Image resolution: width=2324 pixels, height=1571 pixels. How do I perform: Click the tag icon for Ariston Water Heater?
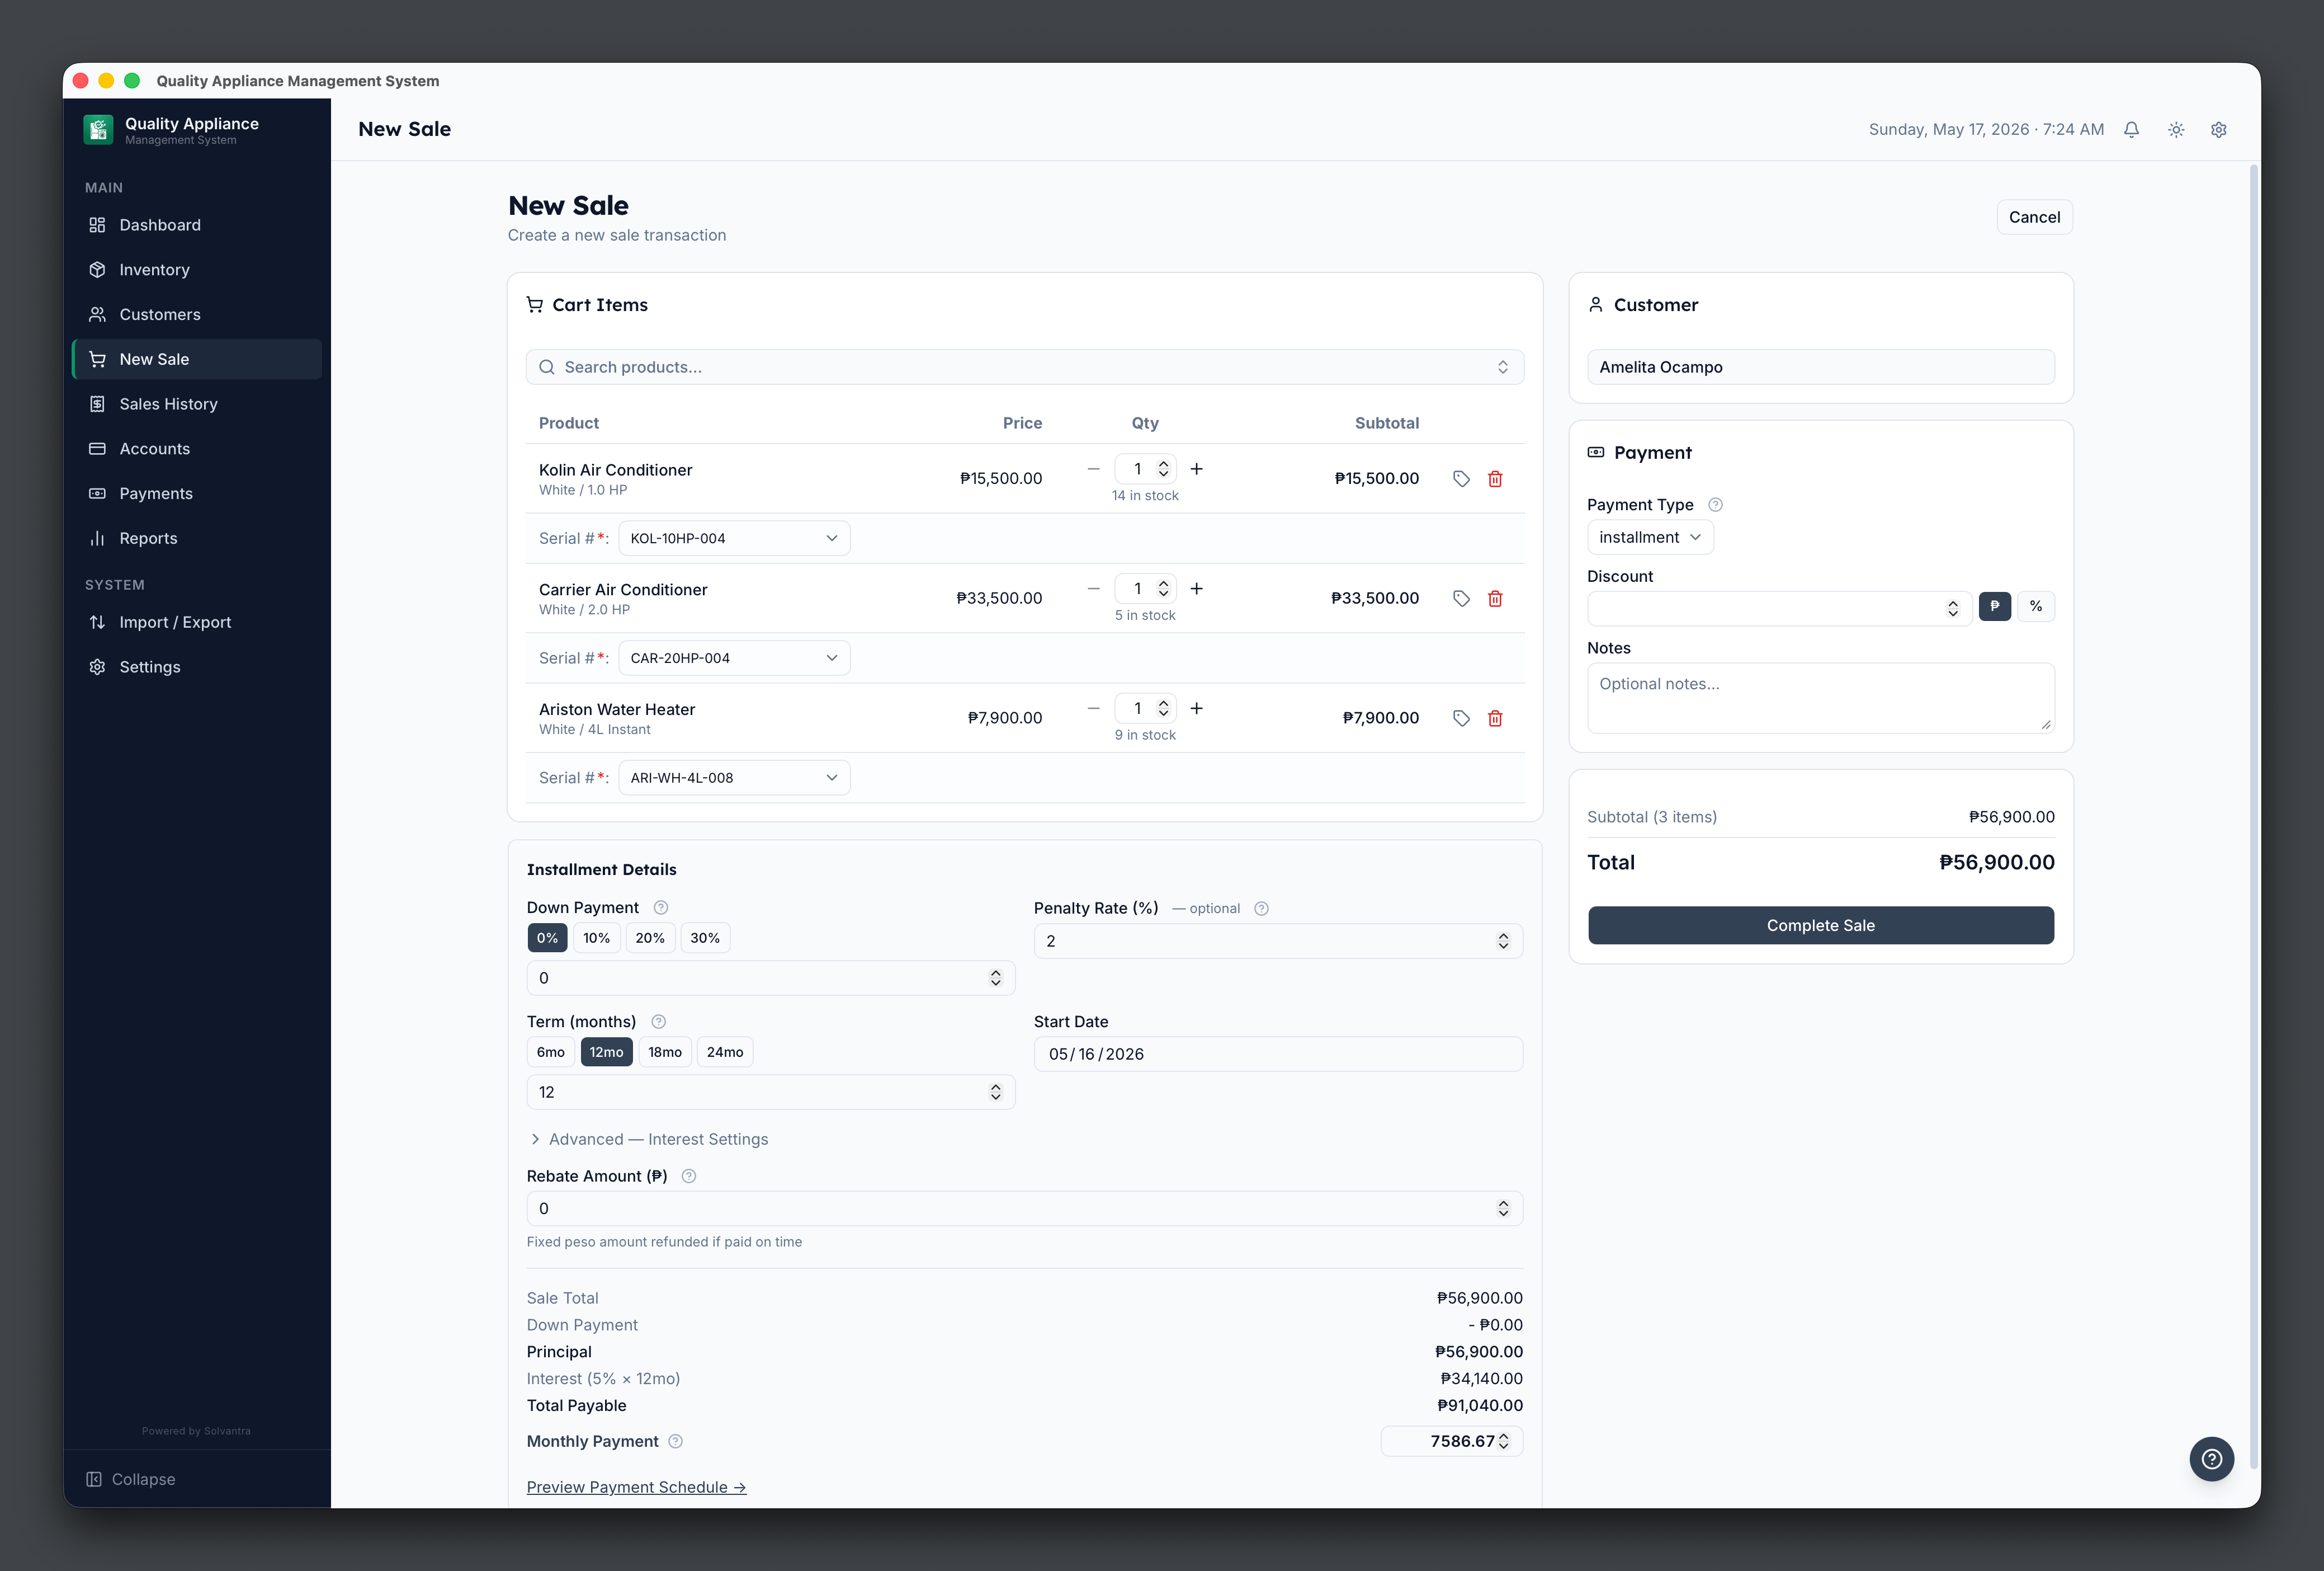click(x=1461, y=717)
